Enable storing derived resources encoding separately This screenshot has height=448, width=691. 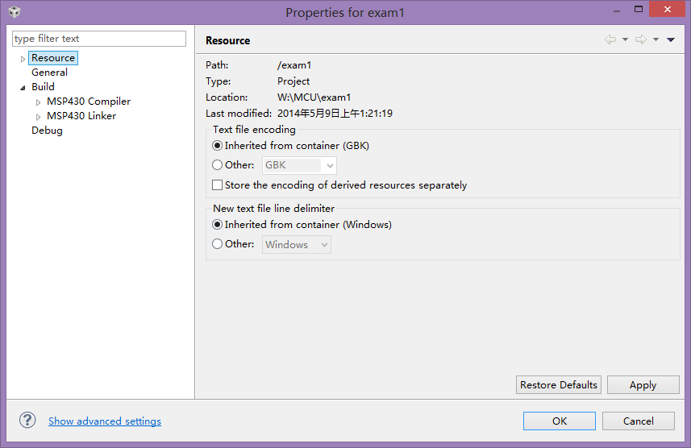[x=217, y=185]
